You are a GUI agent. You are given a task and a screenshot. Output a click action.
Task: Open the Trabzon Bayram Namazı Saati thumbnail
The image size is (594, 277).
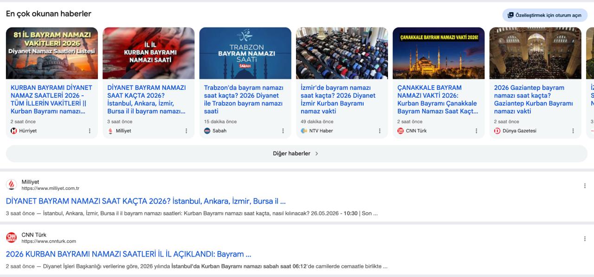245,53
